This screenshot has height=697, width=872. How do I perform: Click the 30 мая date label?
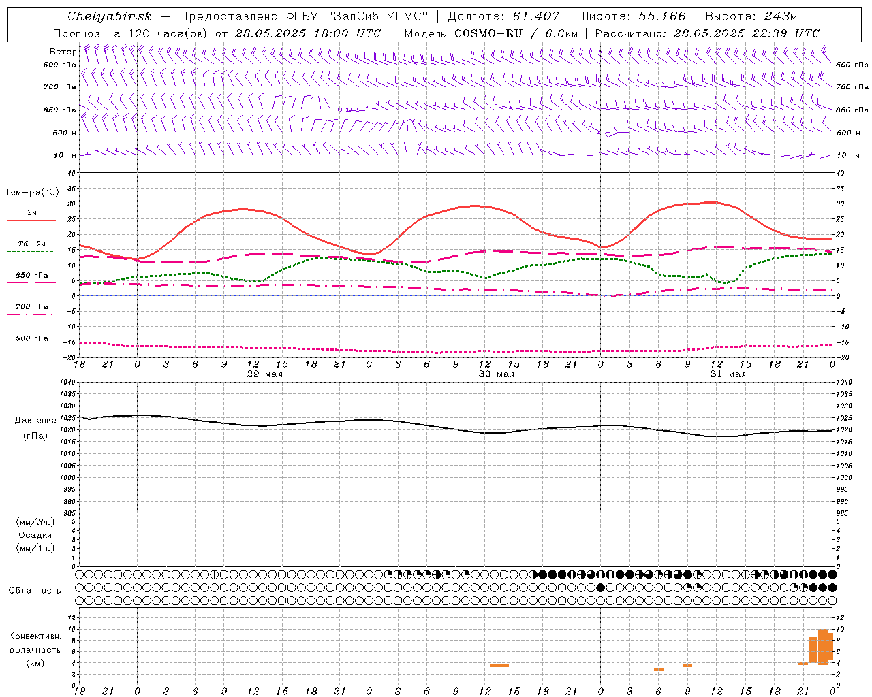pos(496,374)
